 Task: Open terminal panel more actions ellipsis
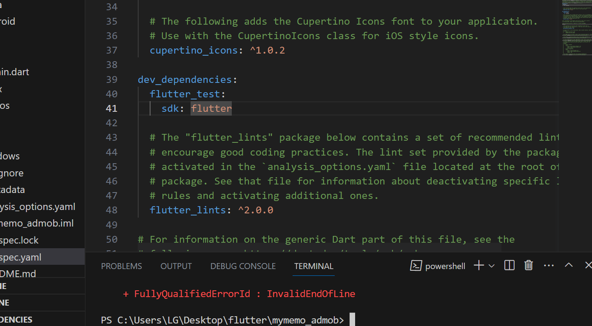point(549,266)
